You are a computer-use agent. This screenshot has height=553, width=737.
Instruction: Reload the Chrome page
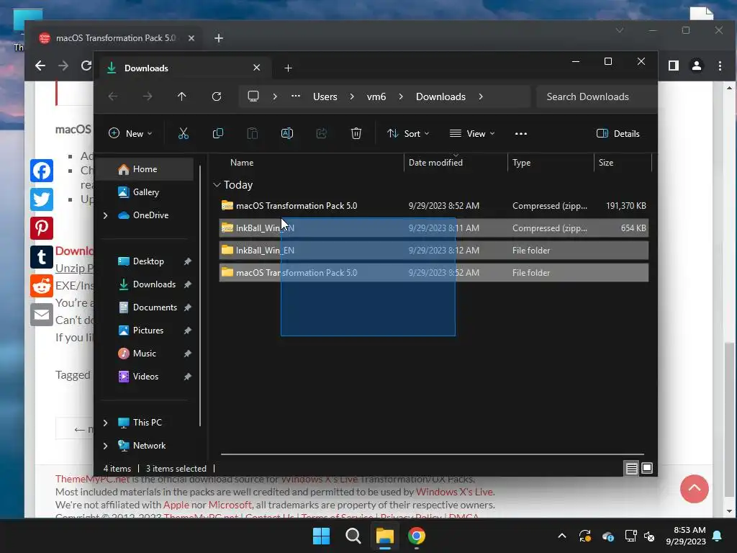tap(86, 66)
